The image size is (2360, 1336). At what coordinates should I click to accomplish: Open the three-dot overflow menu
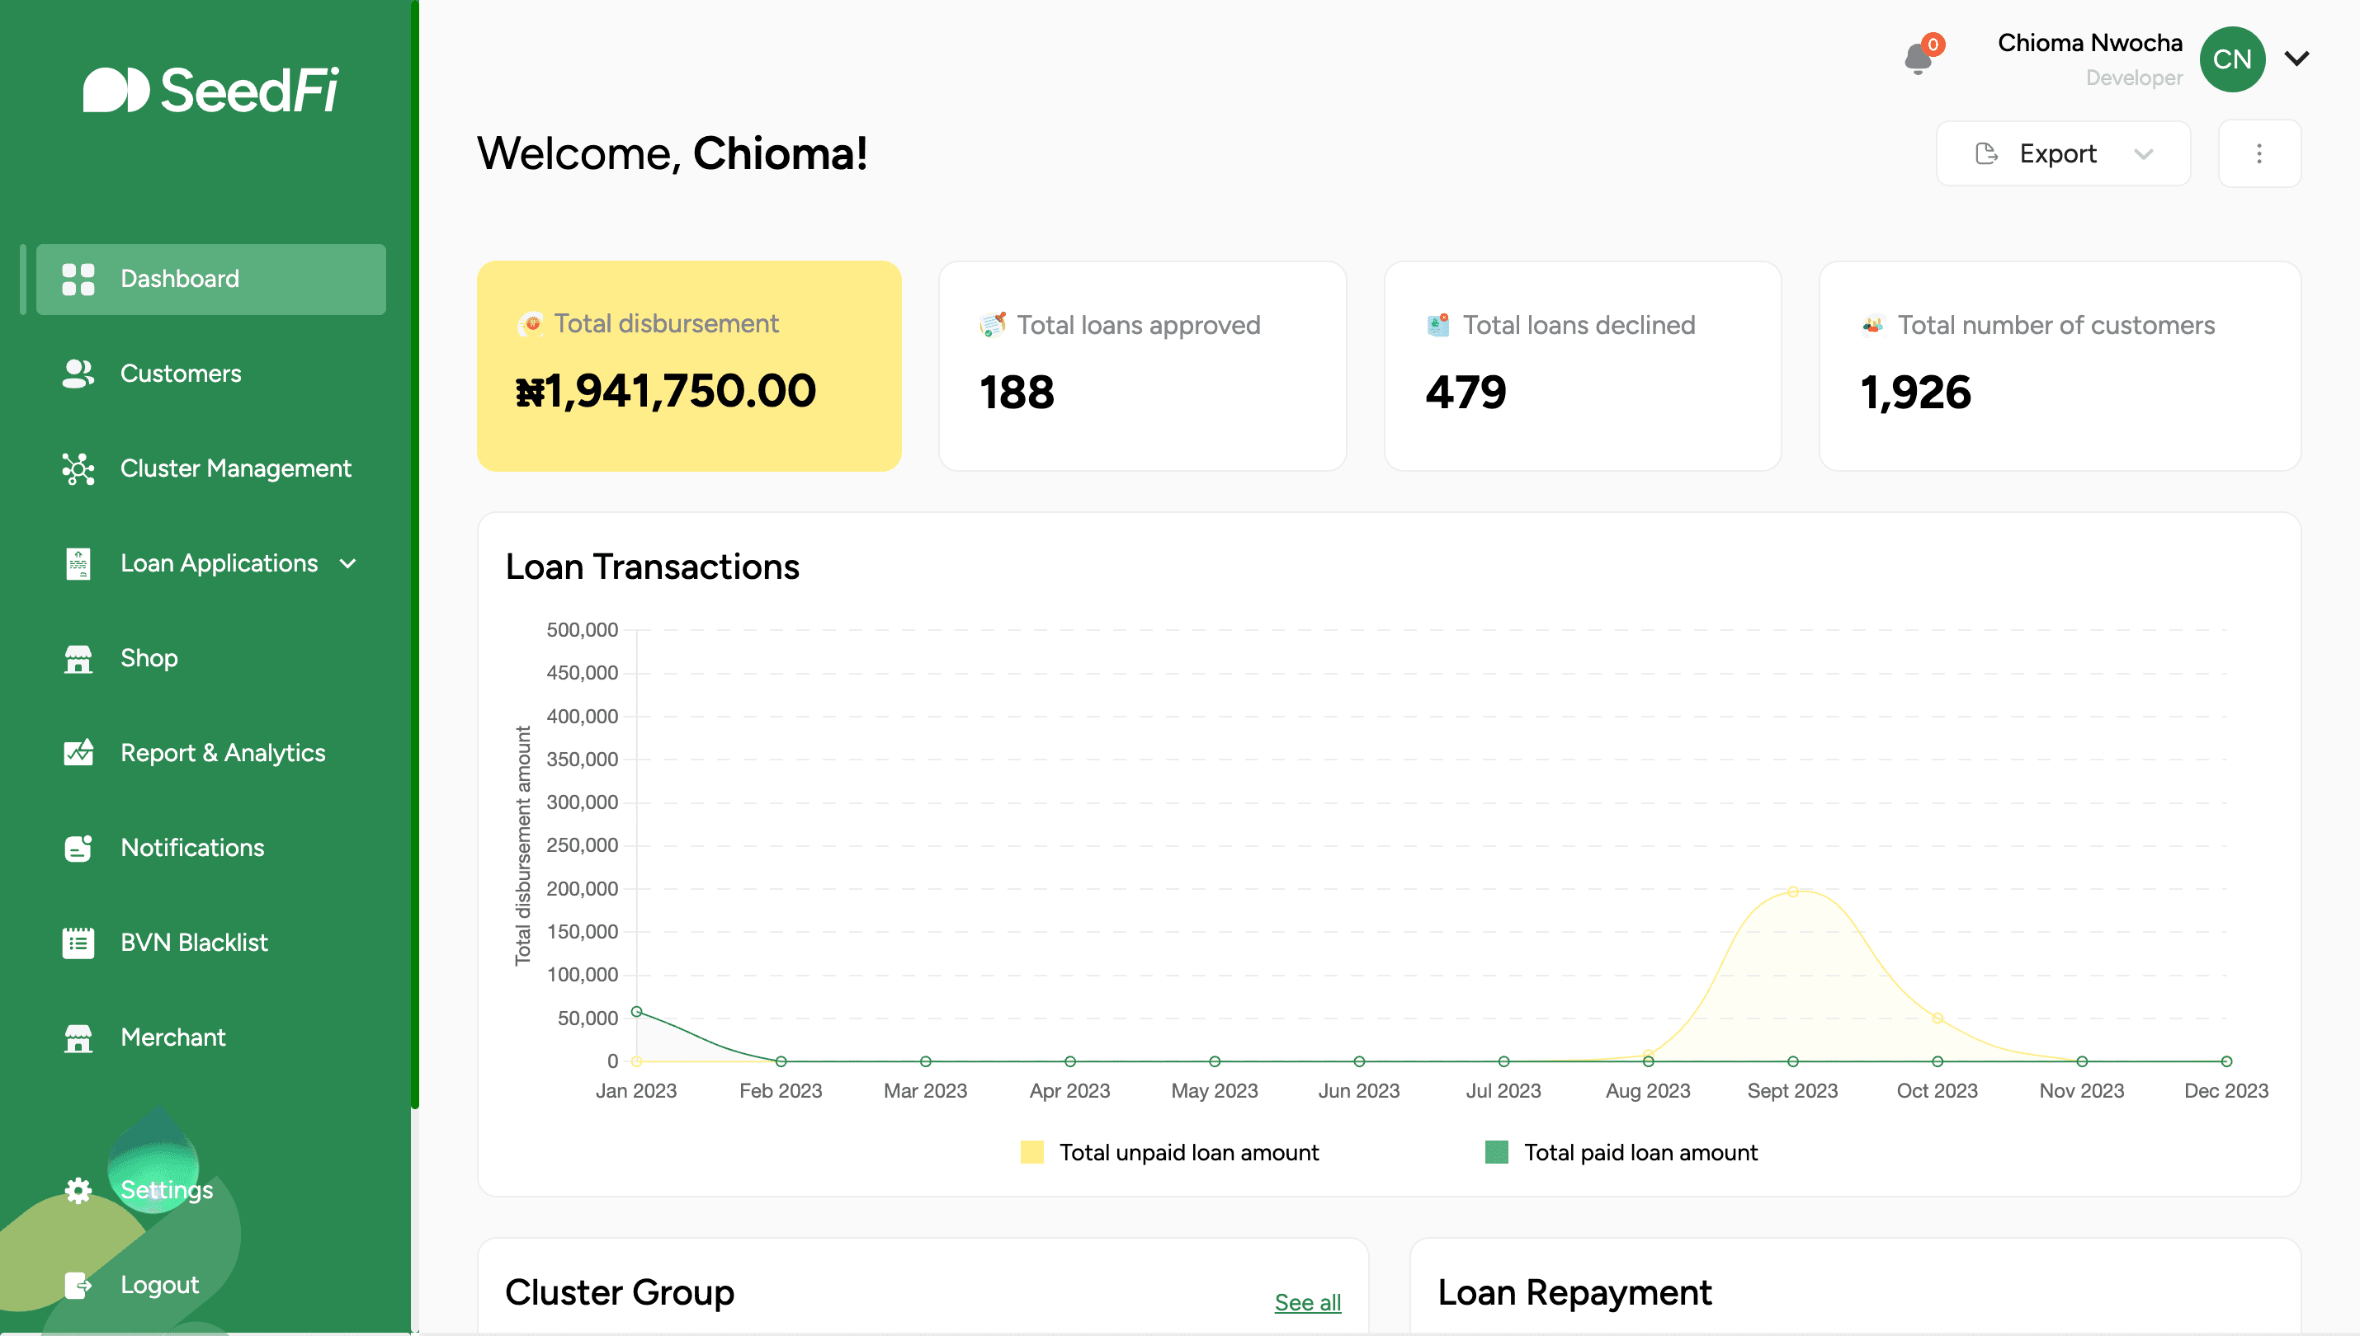[2260, 153]
